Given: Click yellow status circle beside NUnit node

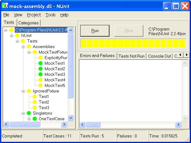Looking at the screenshot, I should [x=17, y=35].
